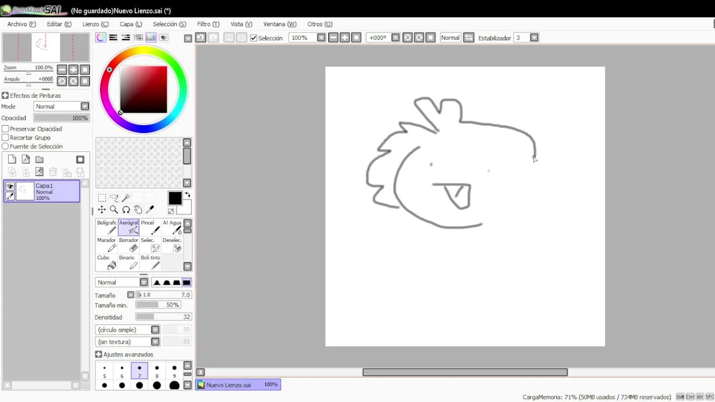The image size is (715, 402).
Task: Create a new normal layer
Action: tap(12, 160)
